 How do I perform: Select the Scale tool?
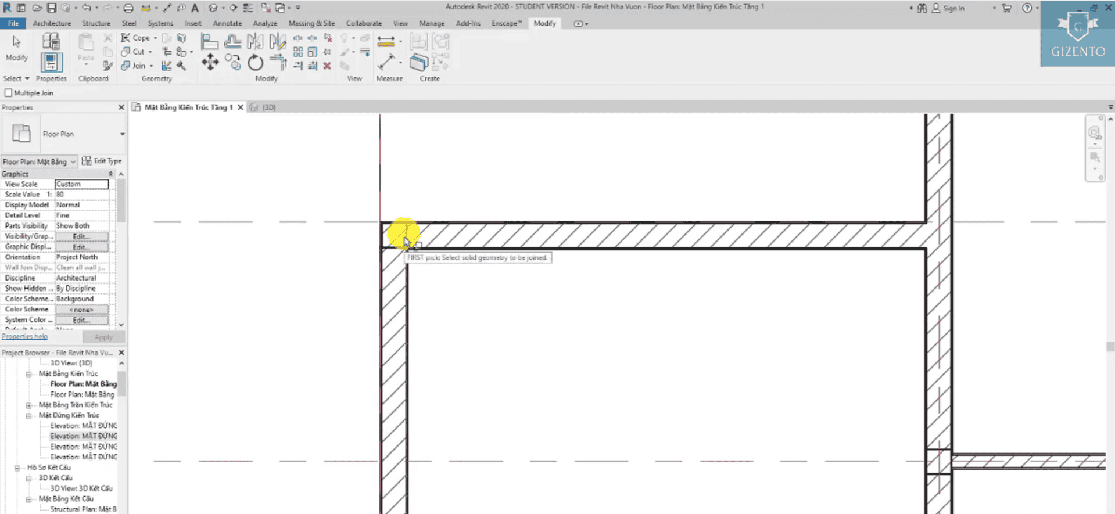click(x=313, y=52)
